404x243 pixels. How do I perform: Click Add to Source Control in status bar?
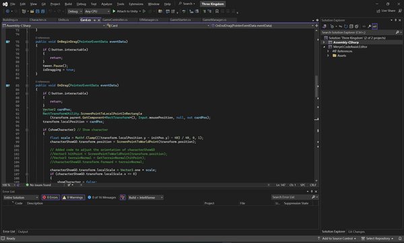point(337,238)
